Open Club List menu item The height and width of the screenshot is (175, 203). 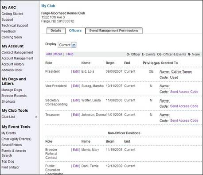pos(8,117)
